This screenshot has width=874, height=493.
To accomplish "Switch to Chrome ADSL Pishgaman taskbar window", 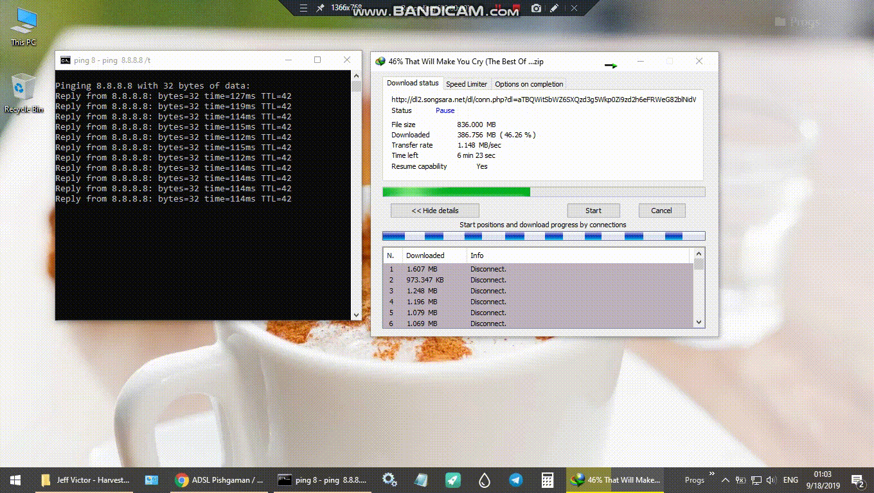I will [219, 480].
